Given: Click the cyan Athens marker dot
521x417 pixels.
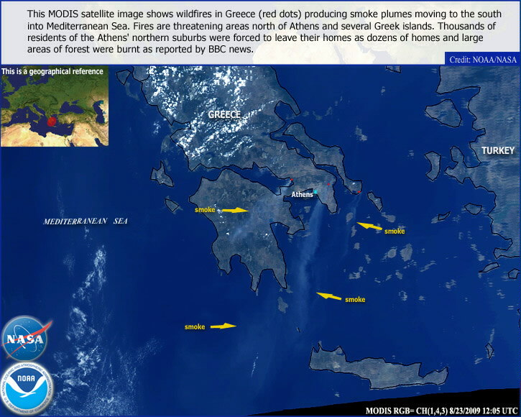Looking at the screenshot, I should 315,192.
